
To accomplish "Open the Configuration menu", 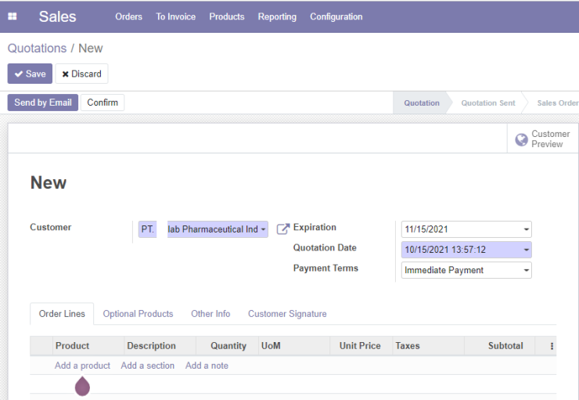I will click(336, 16).
